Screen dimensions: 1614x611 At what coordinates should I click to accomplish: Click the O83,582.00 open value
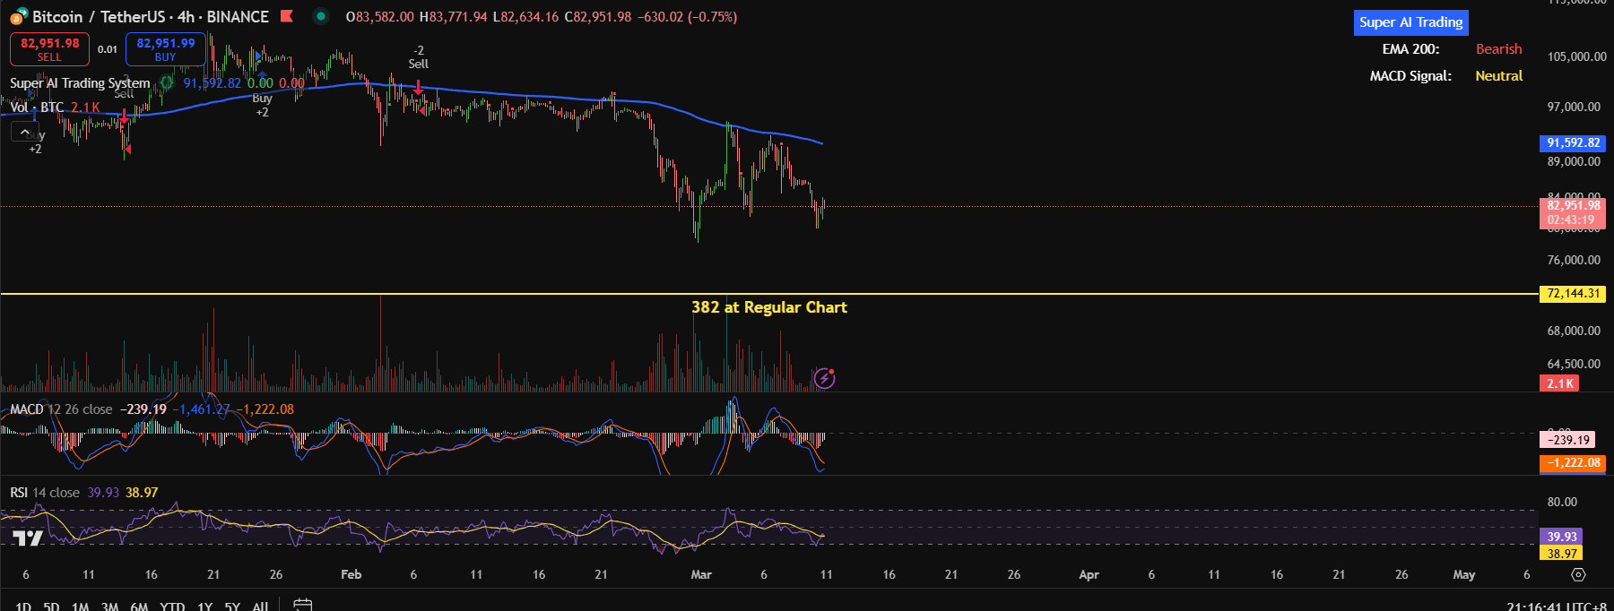380,17
